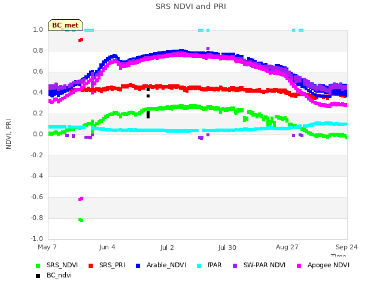Screen dimensions: 383x287
Task: Toggle the fPAR legend label
Action: click(214, 265)
